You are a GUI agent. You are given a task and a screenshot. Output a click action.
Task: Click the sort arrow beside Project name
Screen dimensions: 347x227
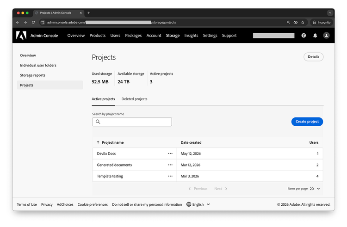point(98,142)
